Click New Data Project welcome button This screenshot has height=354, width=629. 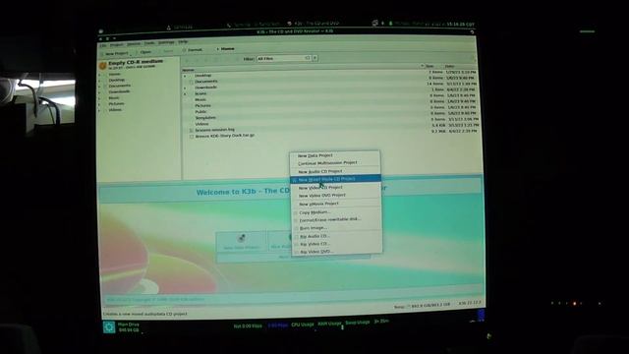pos(242,242)
